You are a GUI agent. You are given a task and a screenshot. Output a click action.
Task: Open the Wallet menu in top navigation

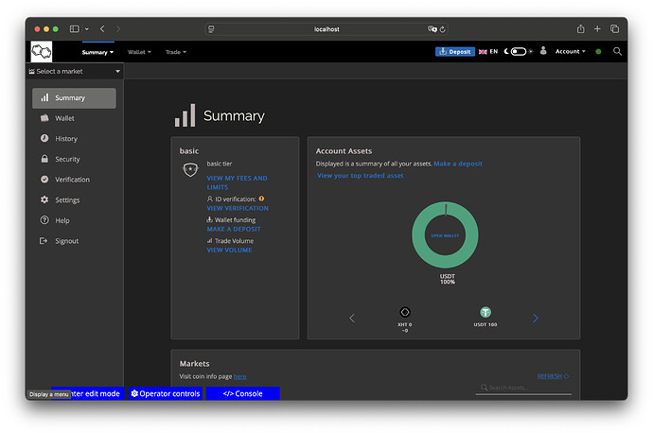[140, 52]
